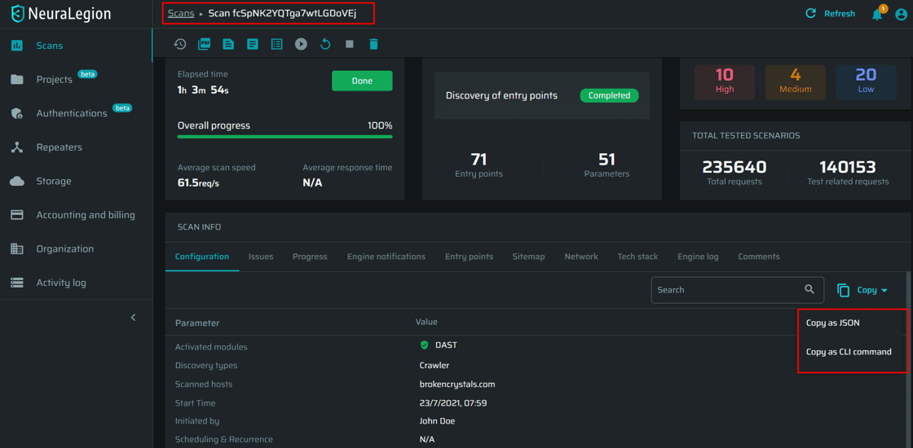Click the 51 Parameters count

606,159
